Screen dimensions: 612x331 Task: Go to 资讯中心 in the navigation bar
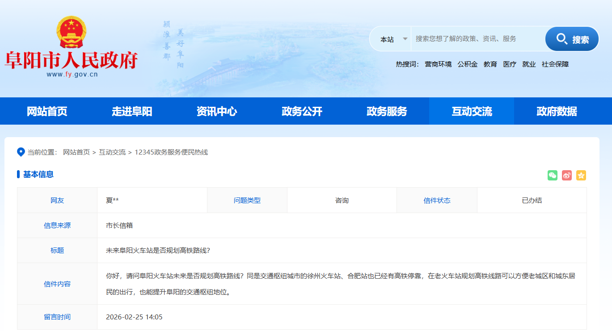(x=217, y=111)
